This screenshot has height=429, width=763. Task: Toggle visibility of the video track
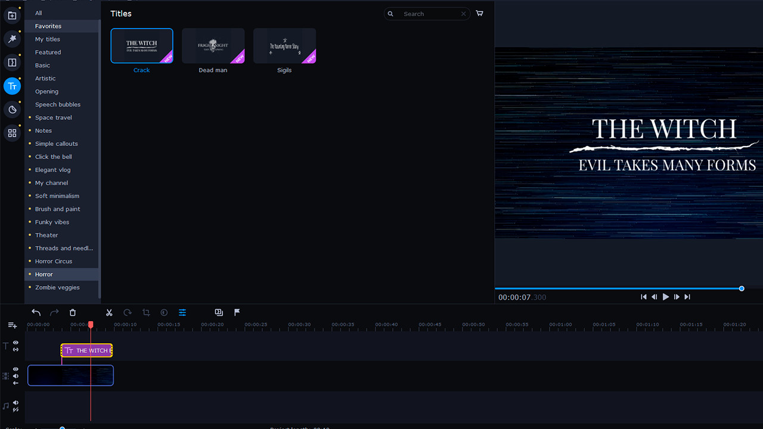(x=15, y=368)
